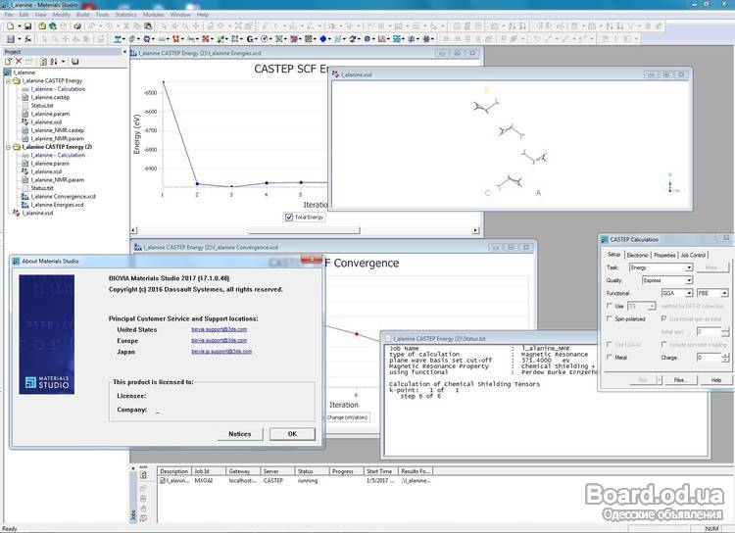Screen dimensions: 735x533
Task: Click the new item icon in Project panel
Action: [8, 62]
